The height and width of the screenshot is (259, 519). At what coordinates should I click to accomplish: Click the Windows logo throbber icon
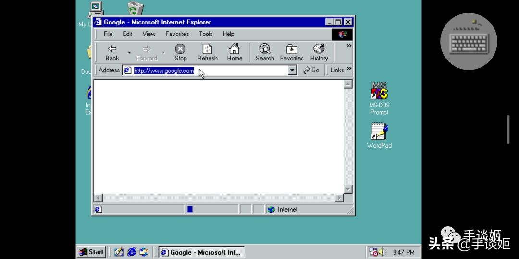[342, 35]
